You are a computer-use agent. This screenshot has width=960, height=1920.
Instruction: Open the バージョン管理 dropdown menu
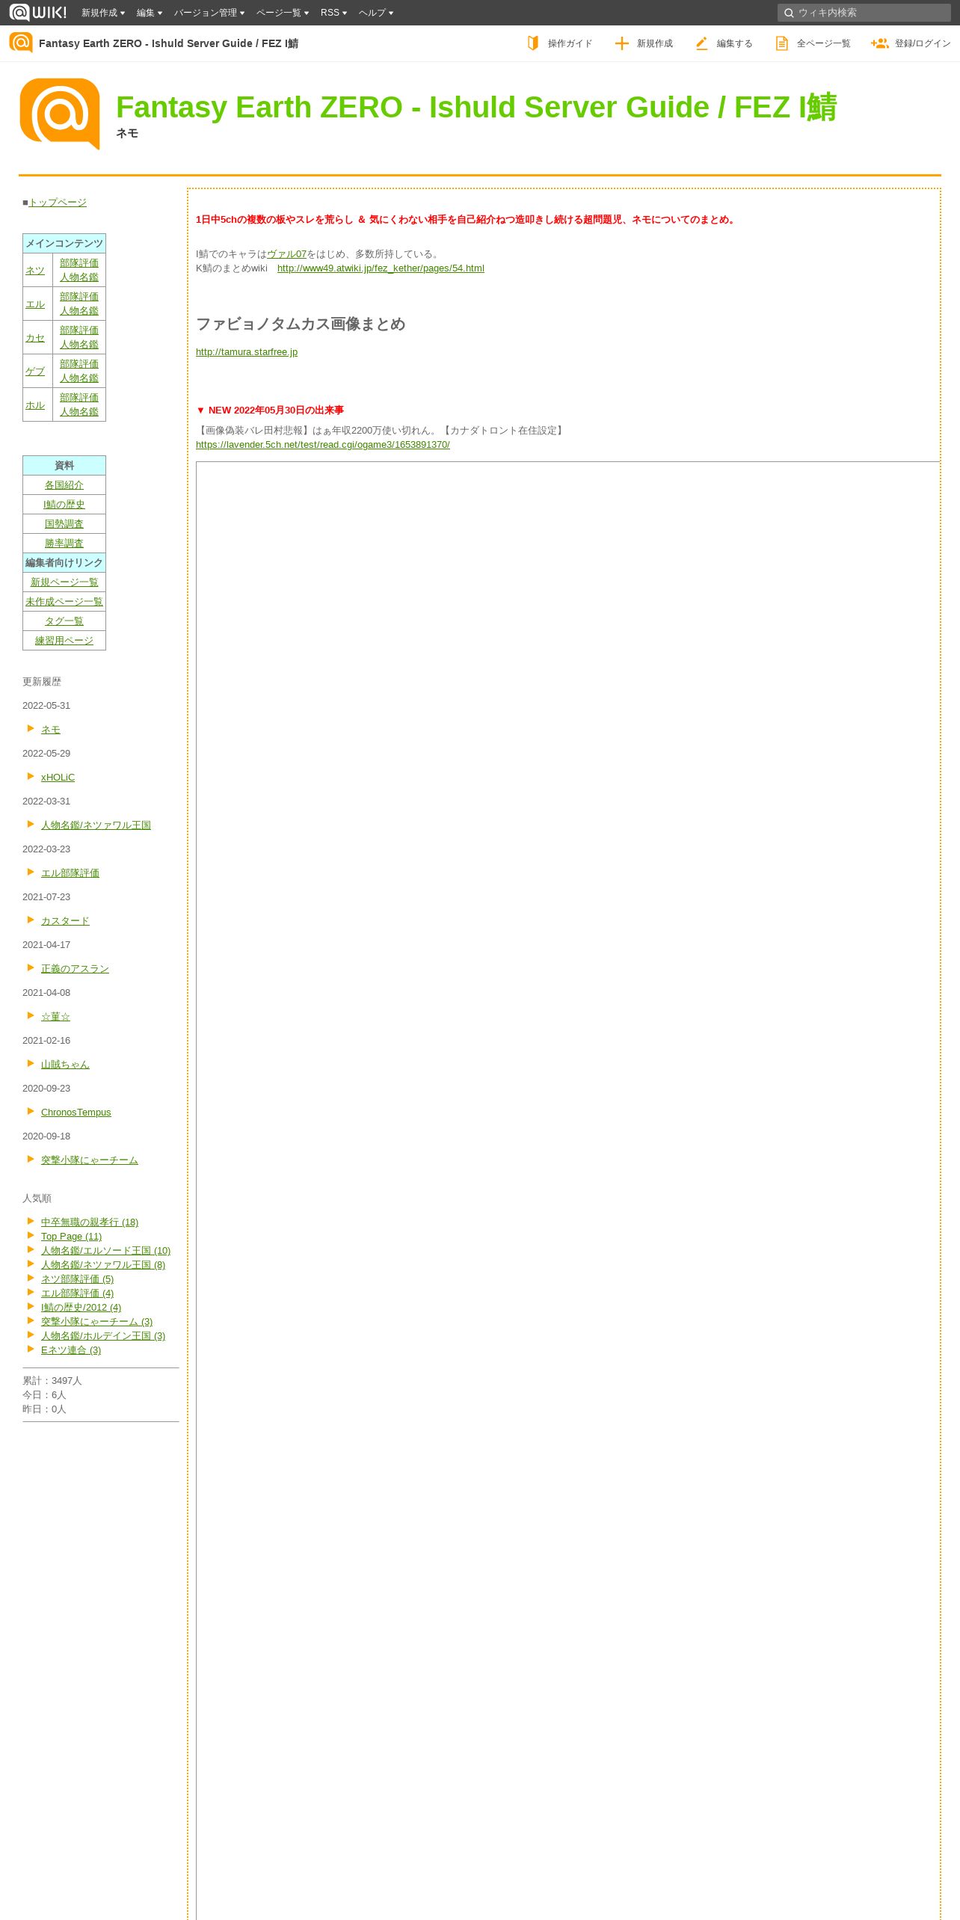click(x=209, y=13)
